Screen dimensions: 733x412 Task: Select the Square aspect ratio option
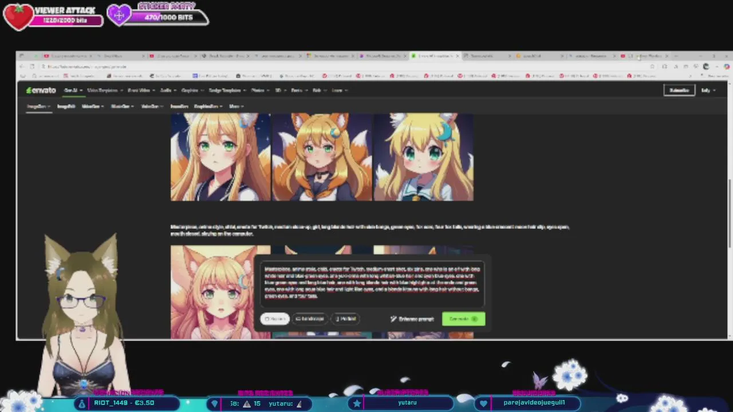[x=275, y=319]
